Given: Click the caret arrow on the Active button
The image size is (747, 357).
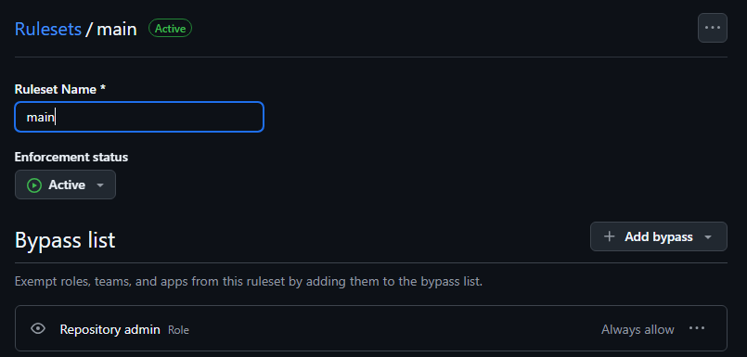Looking at the screenshot, I should tap(100, 185).
